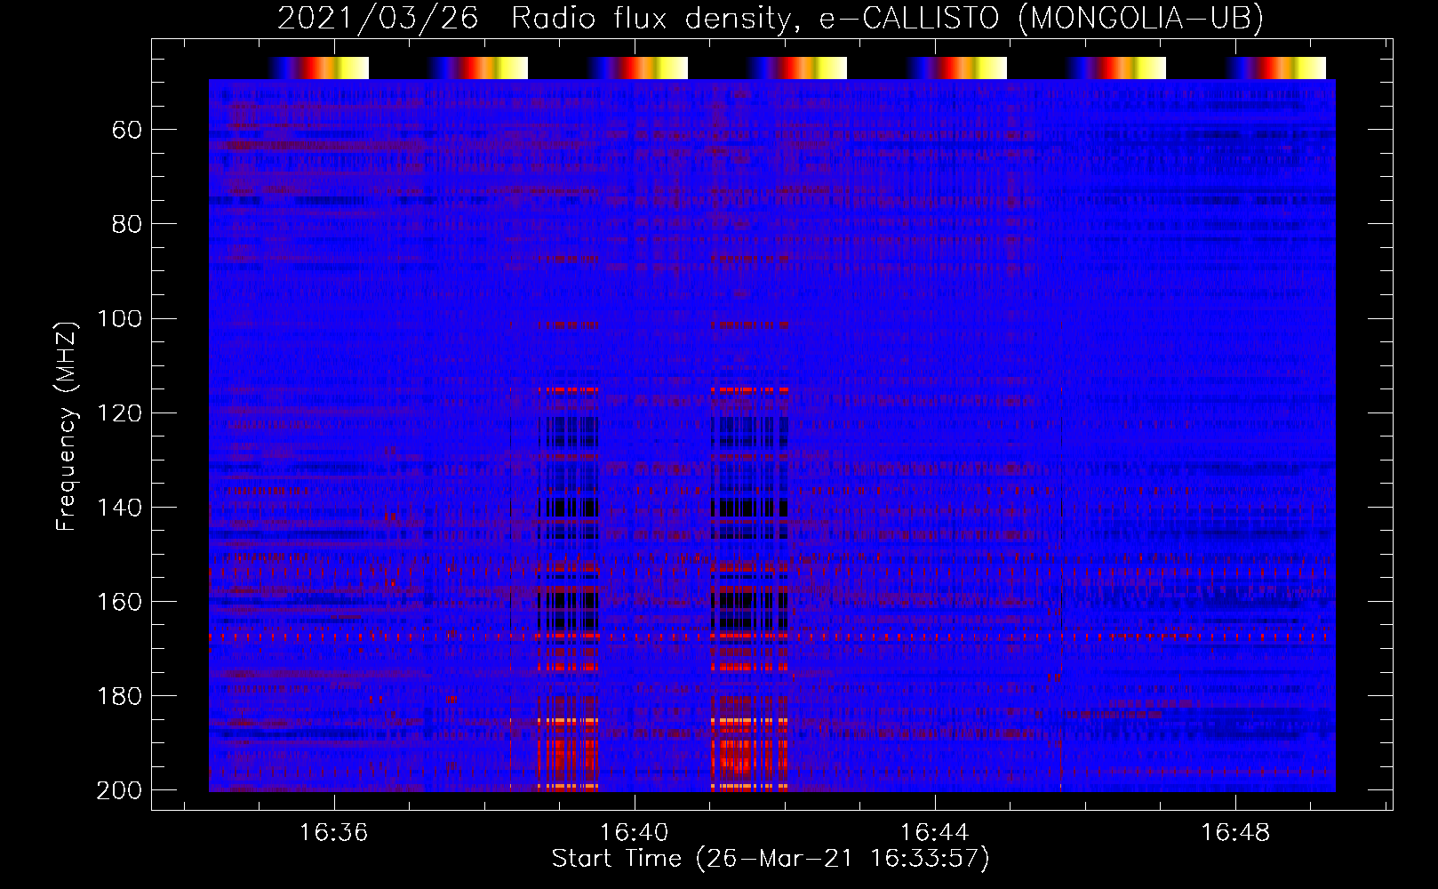Screen dimensions: 1438x889
Task: Click the 160 MHz frequency tick label
Action: 119,602
